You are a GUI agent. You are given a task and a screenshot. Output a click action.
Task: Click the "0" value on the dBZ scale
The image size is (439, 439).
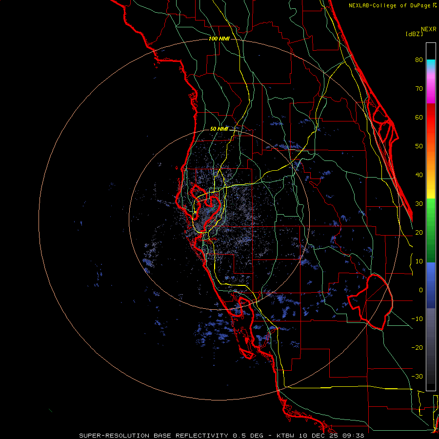[x=421, y=290]
